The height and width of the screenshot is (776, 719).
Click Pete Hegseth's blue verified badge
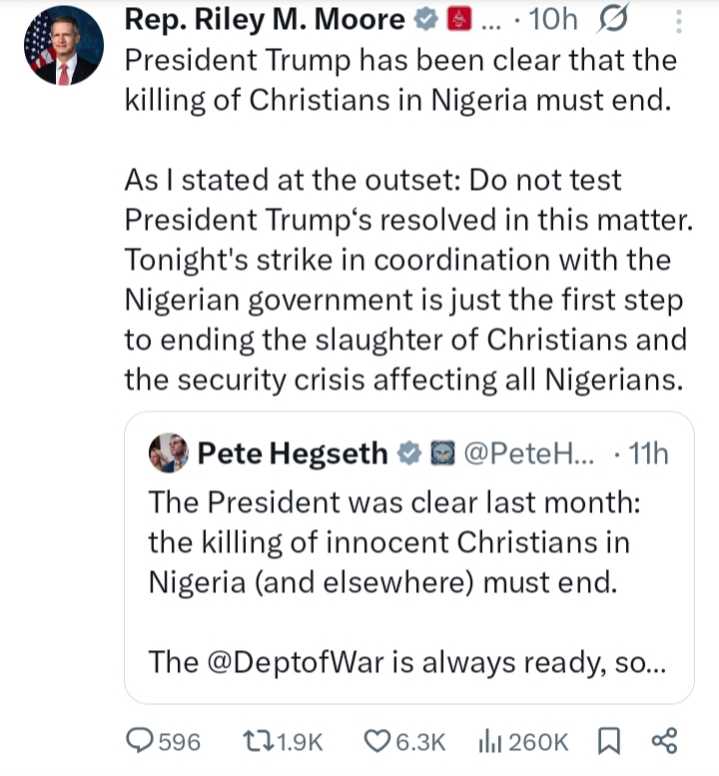(408, 453)
